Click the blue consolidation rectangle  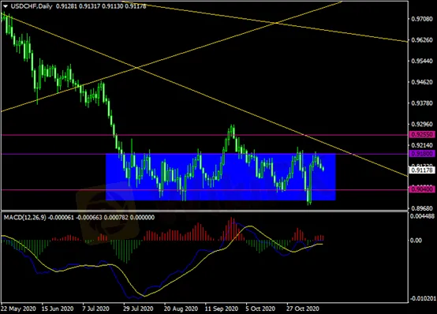[x=221, y=177]
